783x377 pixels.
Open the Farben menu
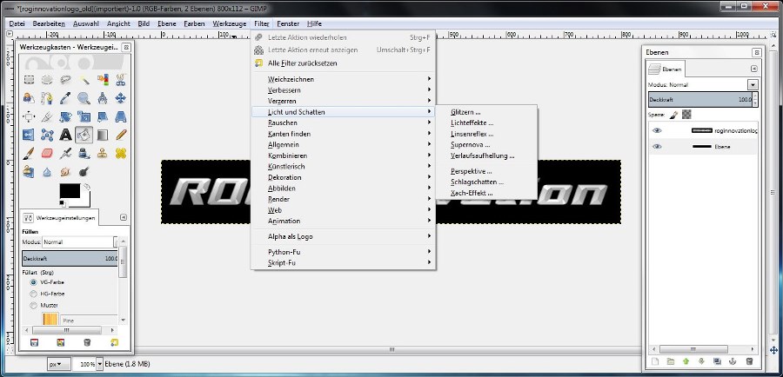[194, 23]
